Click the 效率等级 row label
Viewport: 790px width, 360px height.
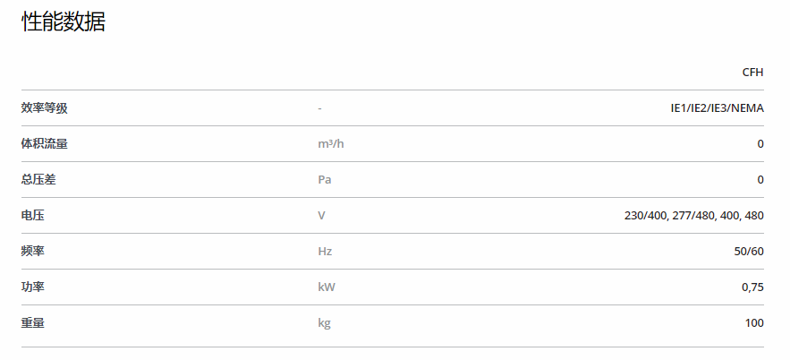[x=45, y=107]
